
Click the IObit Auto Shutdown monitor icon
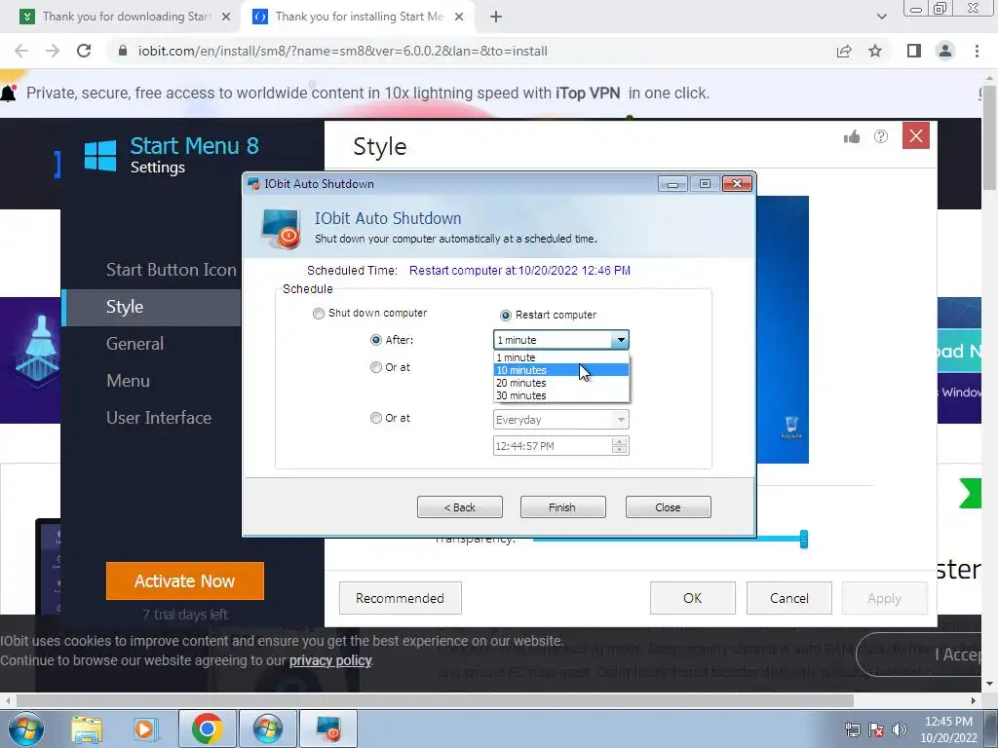pyautogui.click(x=281, y=228)
